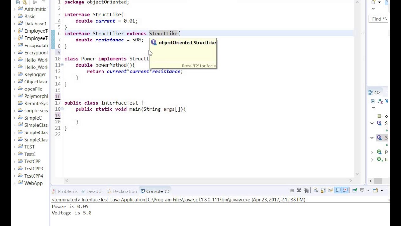Screen dimensions: 401x226
Task: Click the Terminate button in Console
Action: (292, 190)
